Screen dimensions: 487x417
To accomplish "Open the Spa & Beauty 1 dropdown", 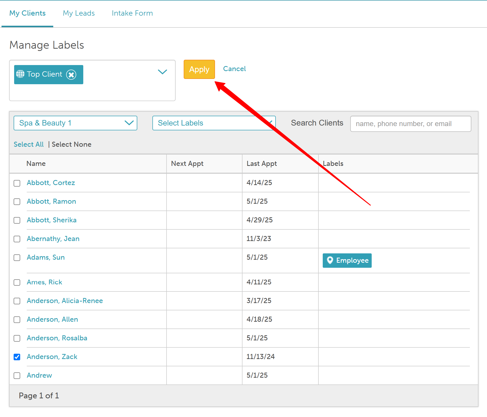I will coord(75,123).
